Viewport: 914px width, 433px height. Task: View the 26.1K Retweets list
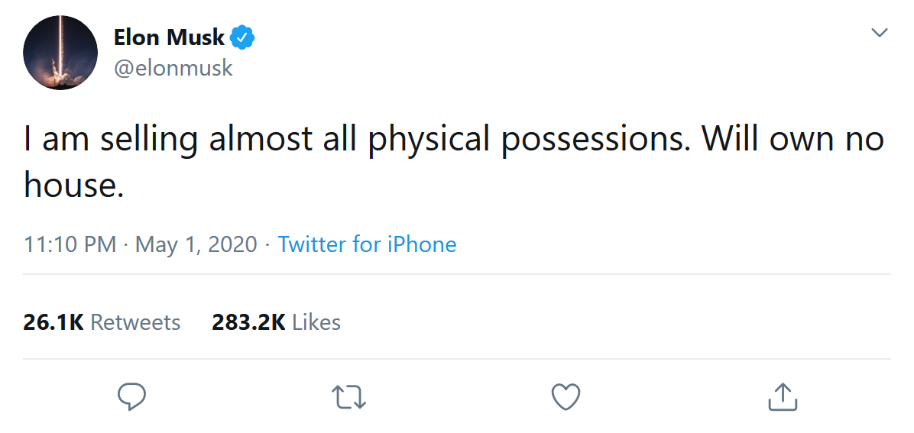pos(102,322)
